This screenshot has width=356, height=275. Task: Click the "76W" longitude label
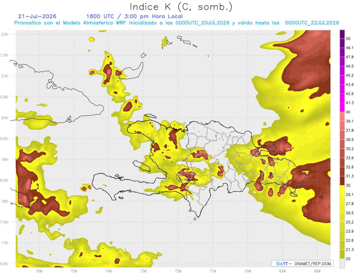(39, 271)
